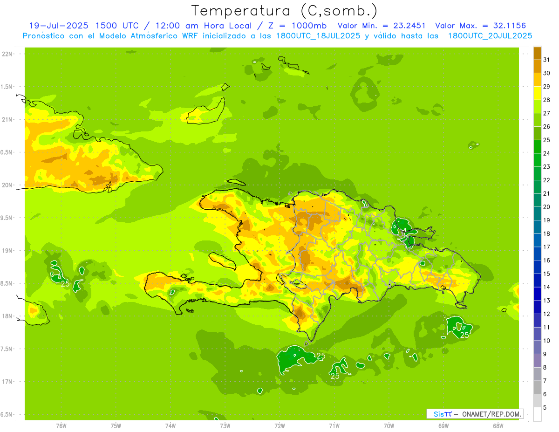Click the 68W longitude axis label
559x432 pixels.
[x=498, y=426]
